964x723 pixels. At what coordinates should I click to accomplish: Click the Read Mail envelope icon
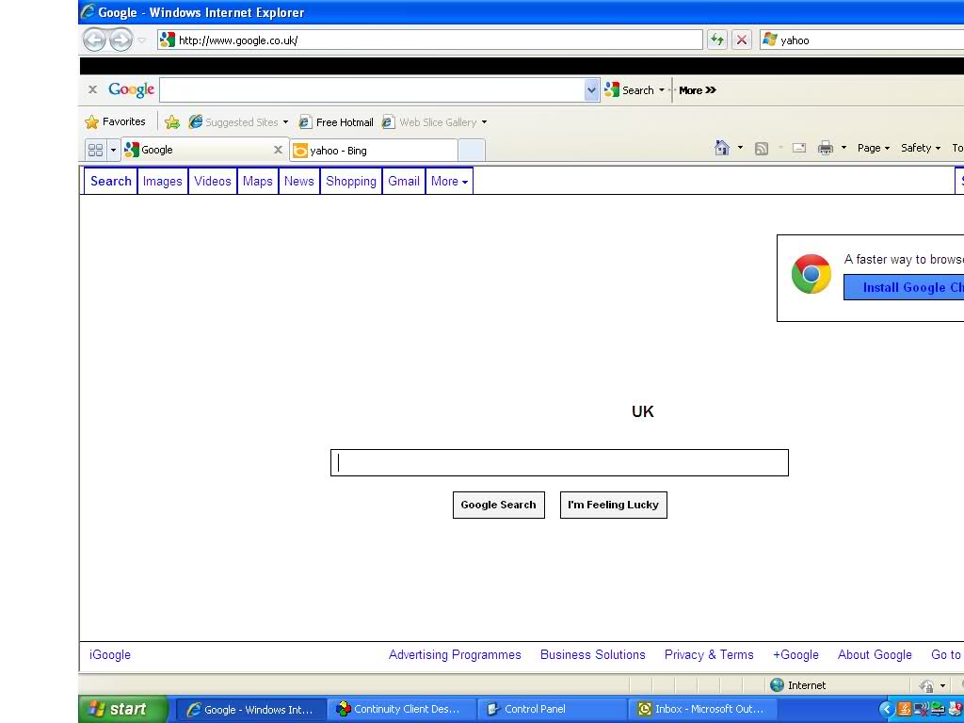click(x=798, y=148)
